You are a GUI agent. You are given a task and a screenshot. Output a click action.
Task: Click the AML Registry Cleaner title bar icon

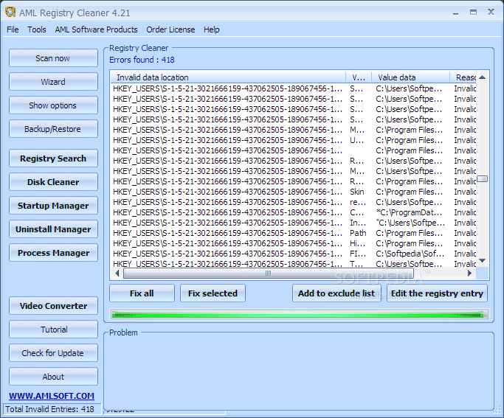pyautogui.click(x=10, y=13)
